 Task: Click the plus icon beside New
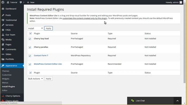pyautogui.click(x=28, y=2)
